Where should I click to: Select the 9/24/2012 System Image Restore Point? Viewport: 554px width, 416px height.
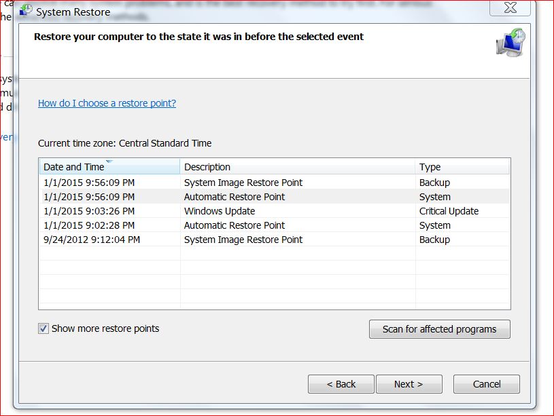click(x=243, y=240)
